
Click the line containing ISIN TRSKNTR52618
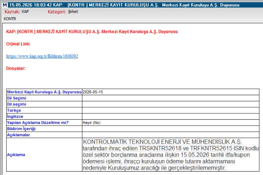click(x=171, y=148)
